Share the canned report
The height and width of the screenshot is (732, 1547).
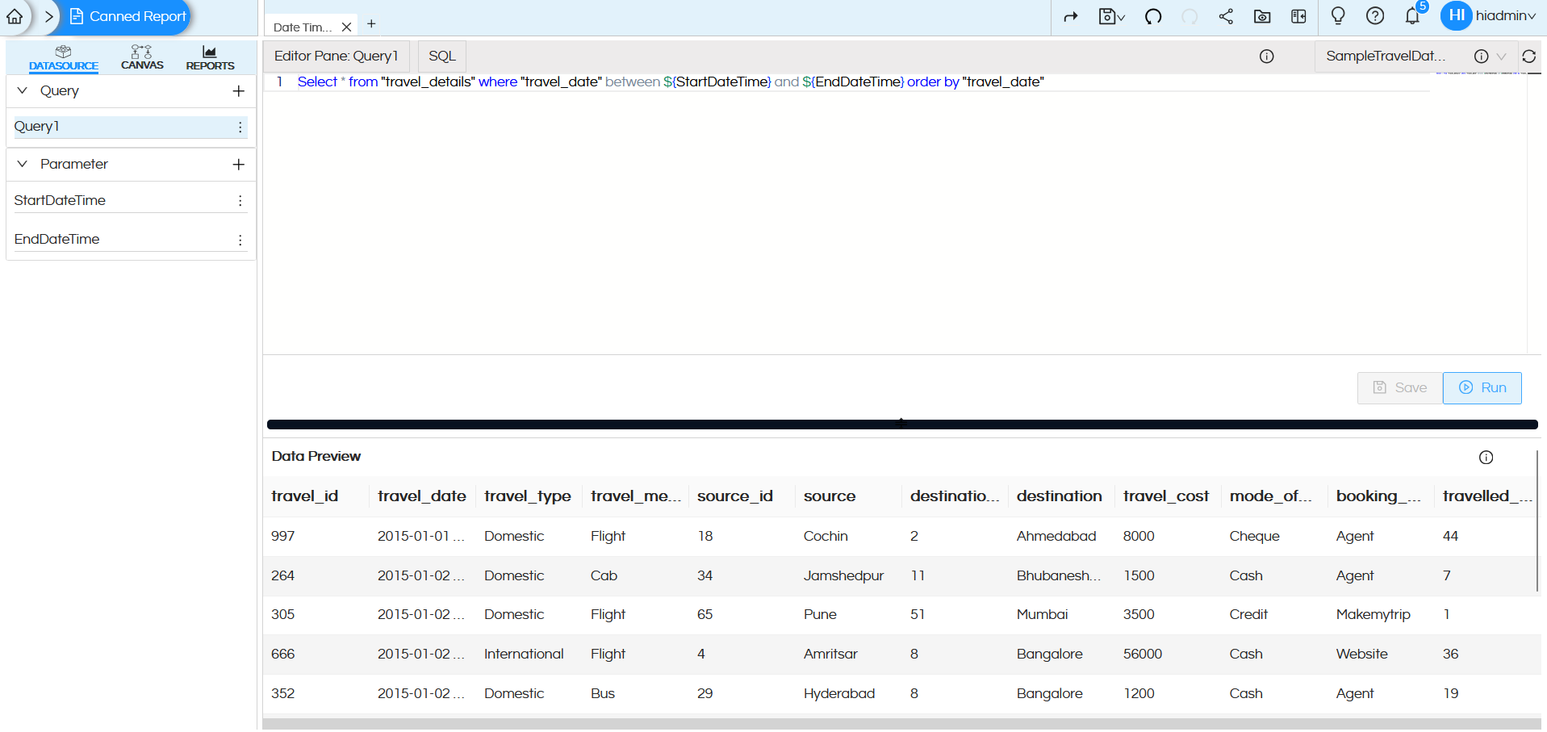tap(1226, 16)
